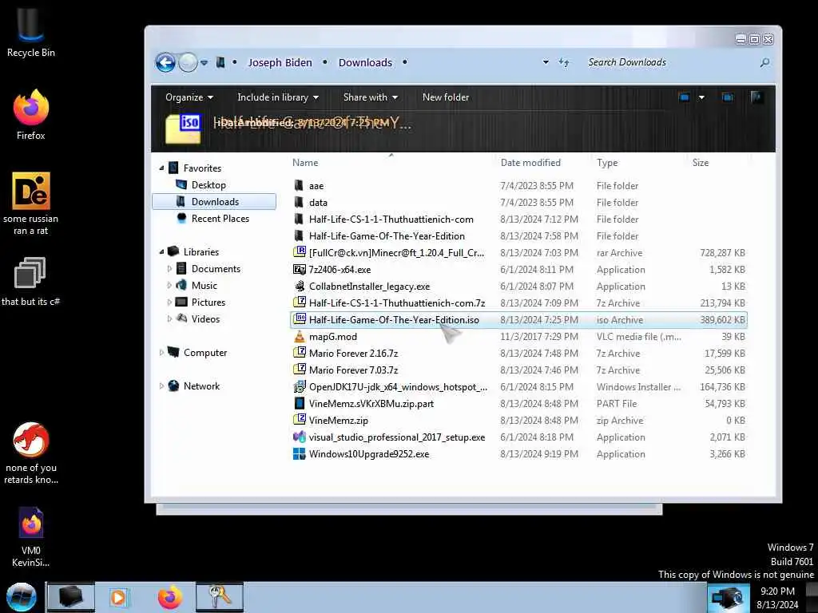This screenshot has width=818, height=613.
Task: Open the 'that but its c#' desktop icon
Action: (31, 282)
